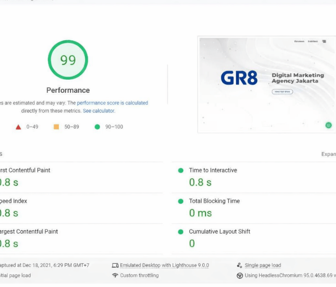Select the 'Time to Interactive' metric label
This screenshot has height=287, width=336.
(x=213, y=170)
